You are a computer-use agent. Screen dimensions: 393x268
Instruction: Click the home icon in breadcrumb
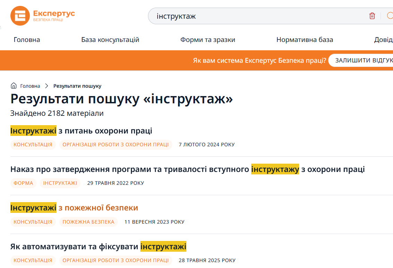[14, 86]
